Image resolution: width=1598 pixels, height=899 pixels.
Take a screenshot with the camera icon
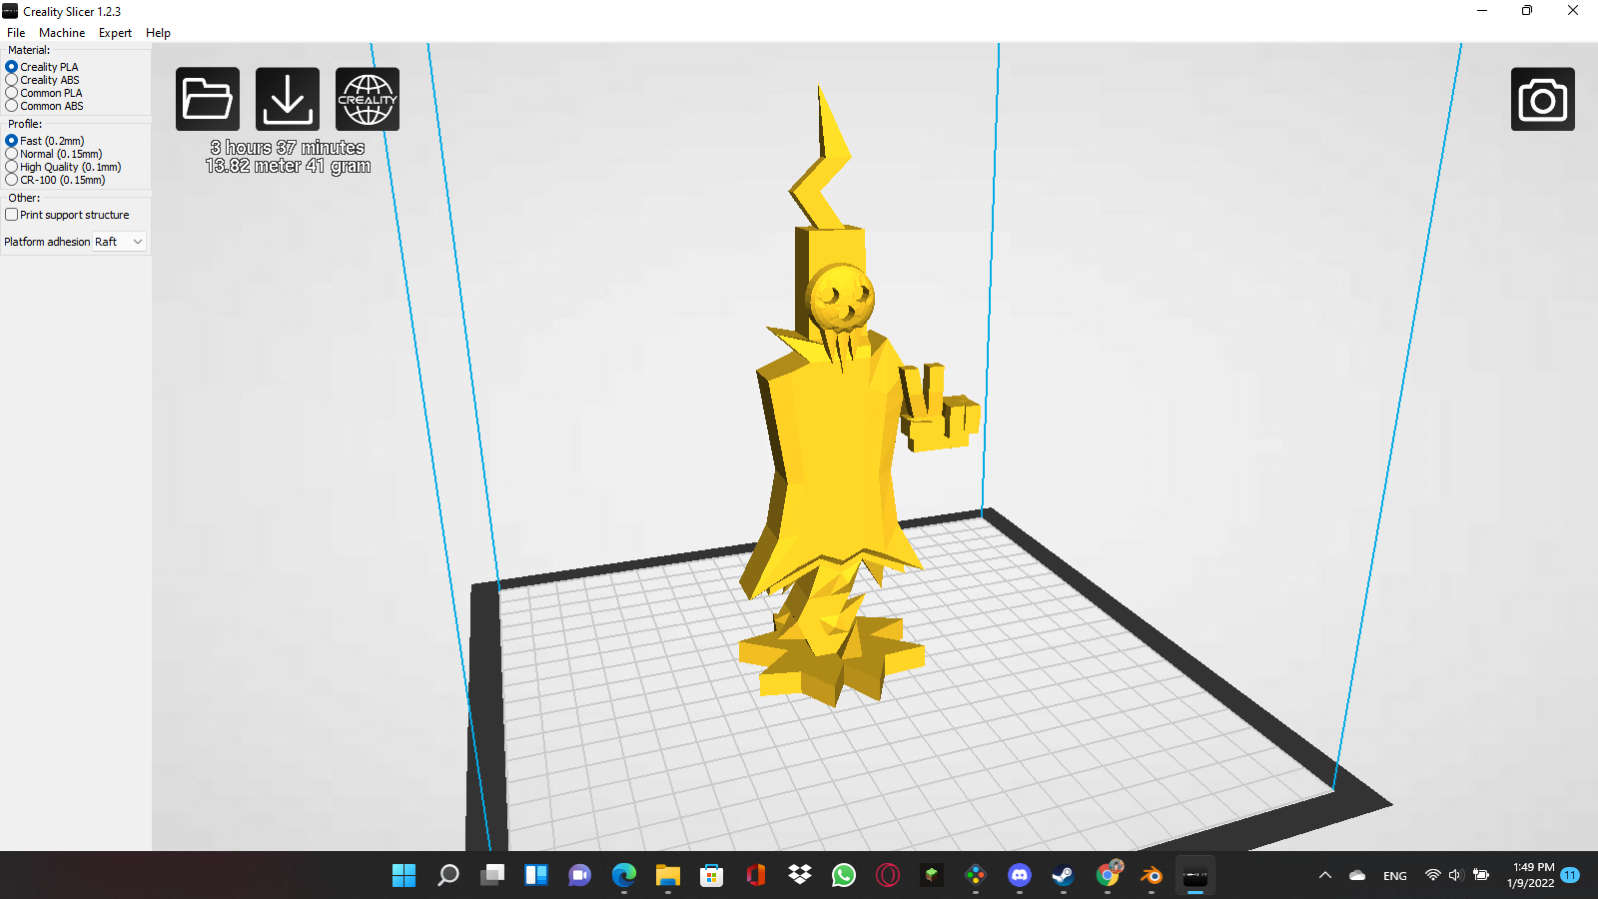(1543, 99)
